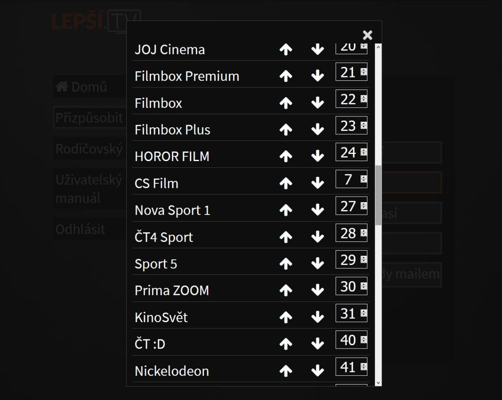Move Nova Sport 1 up
This screenshot has width=502, height=400.
[286, 210]
